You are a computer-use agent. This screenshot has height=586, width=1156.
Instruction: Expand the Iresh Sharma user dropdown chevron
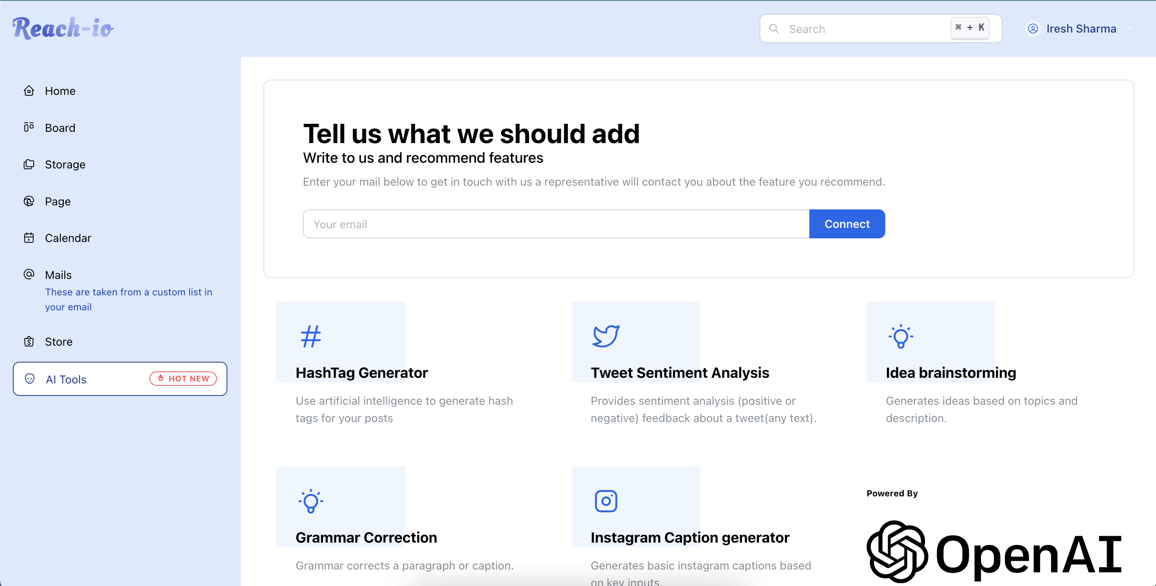click(1129, 29)
